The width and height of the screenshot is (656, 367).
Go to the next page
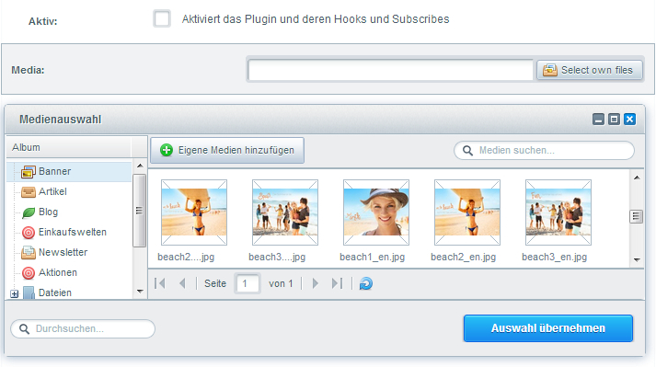[316, 283]
